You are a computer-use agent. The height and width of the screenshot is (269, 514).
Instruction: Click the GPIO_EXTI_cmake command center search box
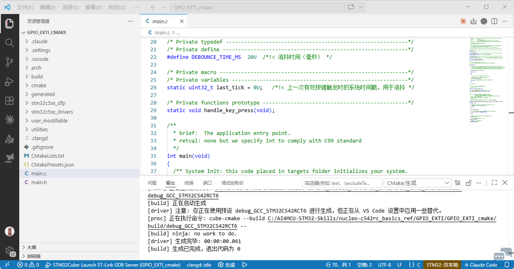(x=257, y=7)
